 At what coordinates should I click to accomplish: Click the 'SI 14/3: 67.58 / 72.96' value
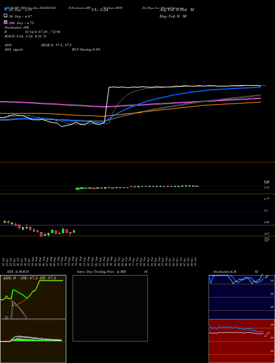coord(43,32)
